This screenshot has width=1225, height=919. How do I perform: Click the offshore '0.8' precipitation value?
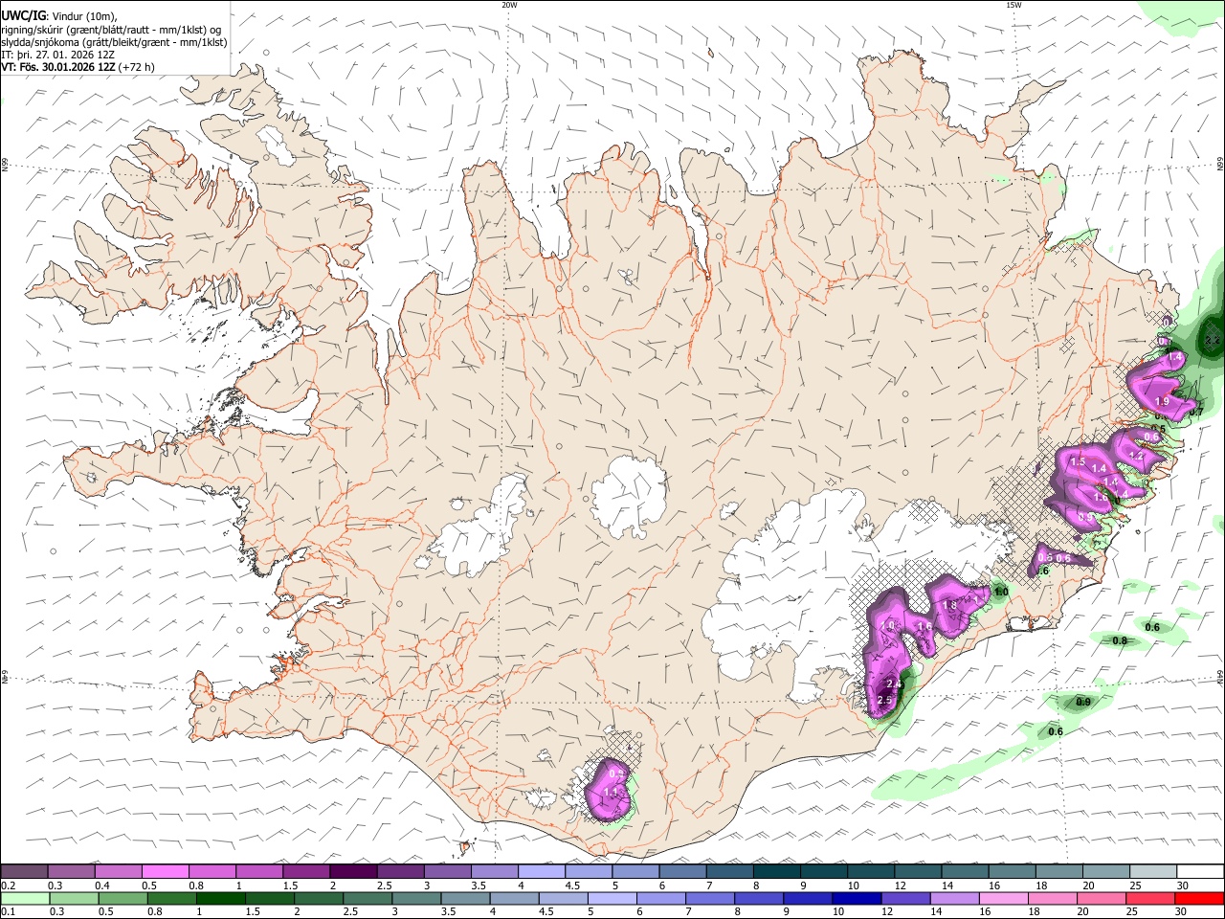pos(1120,640)
